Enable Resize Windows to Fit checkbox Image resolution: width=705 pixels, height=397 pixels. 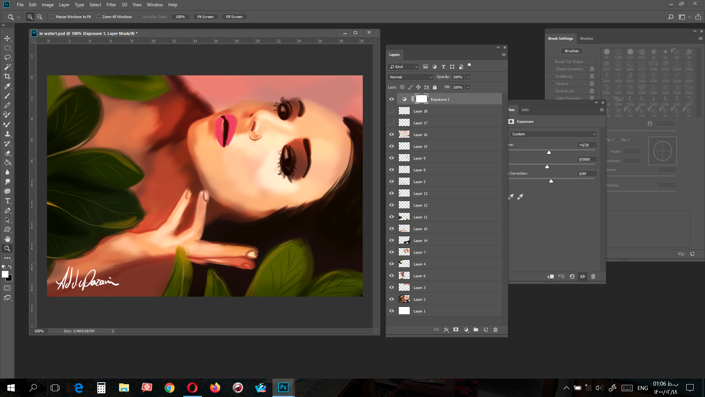(x=53, y=17)
